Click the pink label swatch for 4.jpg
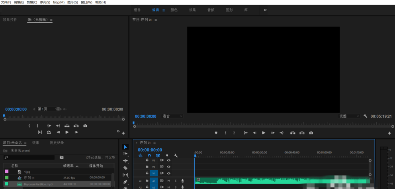The height and width of the screenshot is (189, 395). (6, 171)
